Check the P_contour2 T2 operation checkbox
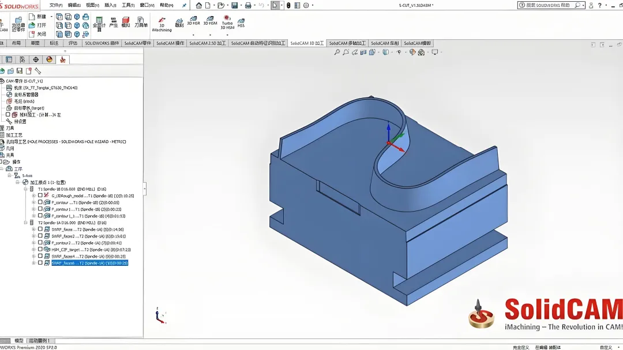This screenshot has width=623, height=350. click(x=40, y=243)
